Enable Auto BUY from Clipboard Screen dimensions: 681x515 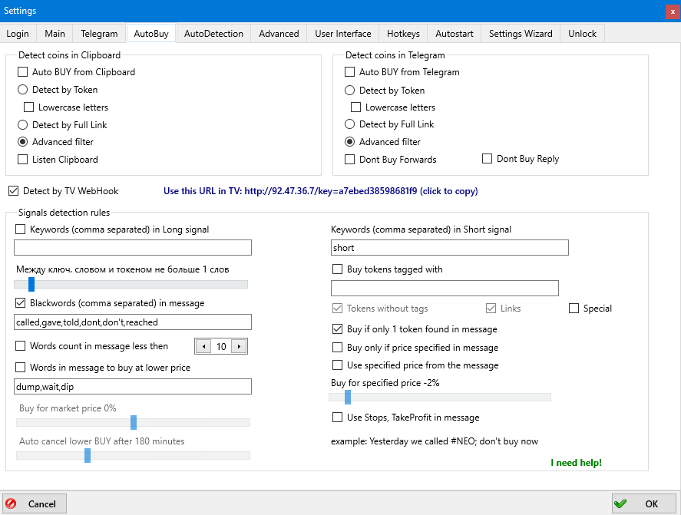coord(22,72)
